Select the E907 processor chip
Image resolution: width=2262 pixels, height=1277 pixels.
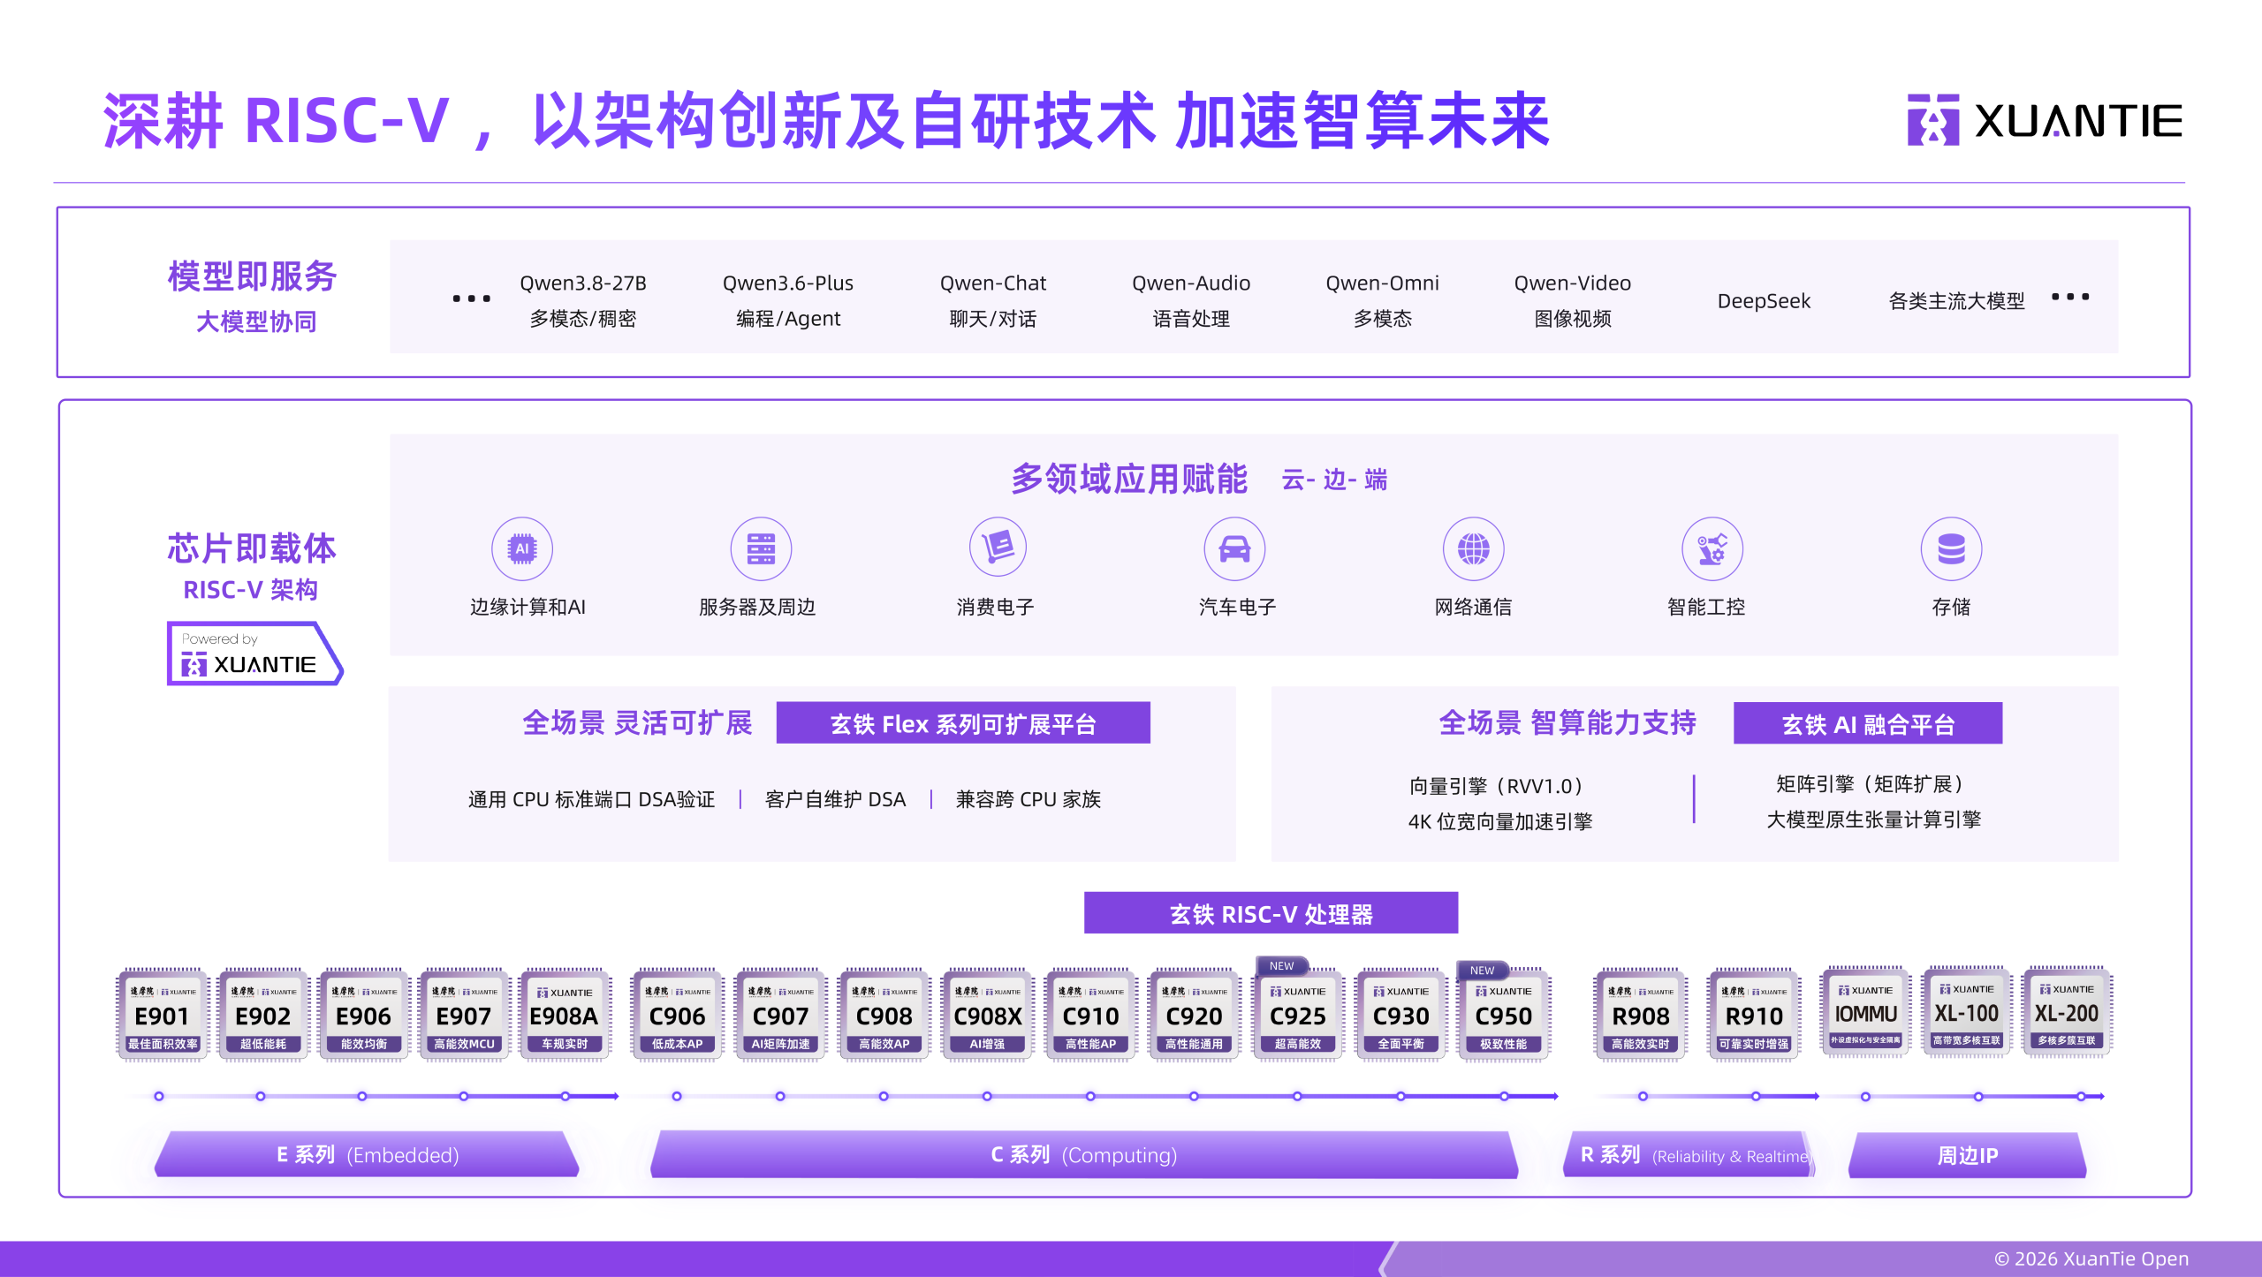coord(465,1015)
